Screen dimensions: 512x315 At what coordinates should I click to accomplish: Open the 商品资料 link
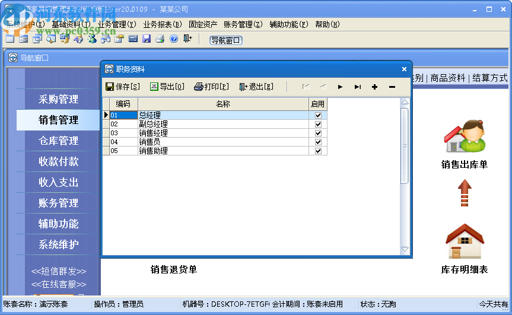tap(448, 78)
